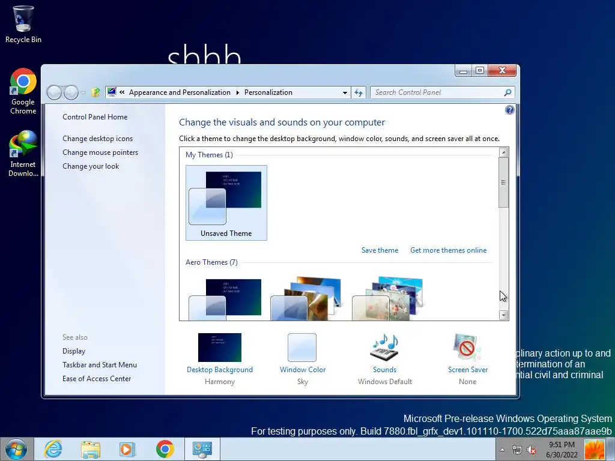Maximize the Personalization window

[x=479, y=71]
